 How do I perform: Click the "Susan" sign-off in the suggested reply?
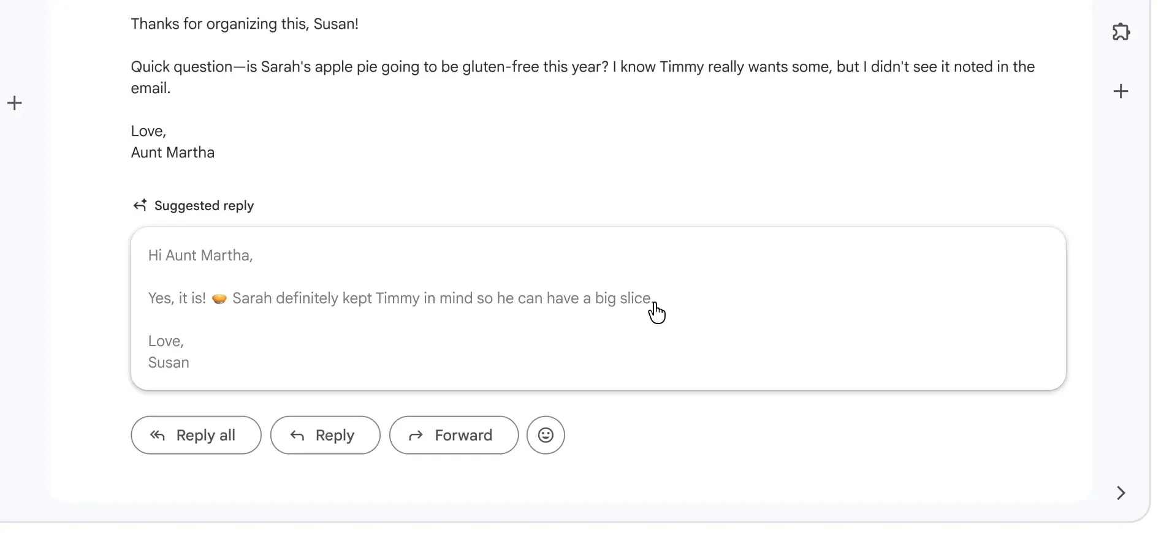click(x=169, y=363)
